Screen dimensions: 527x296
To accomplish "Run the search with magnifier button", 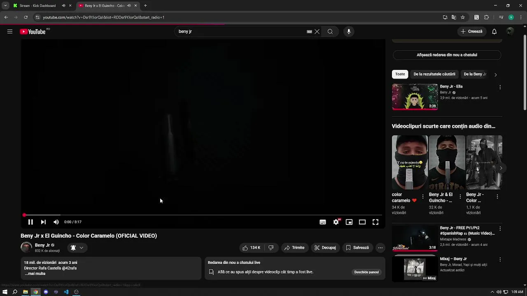I will (330, 32).
